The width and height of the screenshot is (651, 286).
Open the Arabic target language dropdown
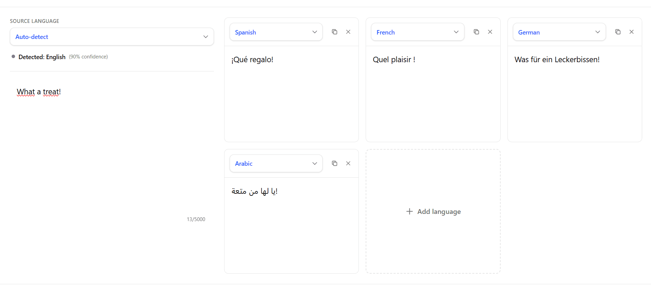pyautogui.click(x=276, y=163)
